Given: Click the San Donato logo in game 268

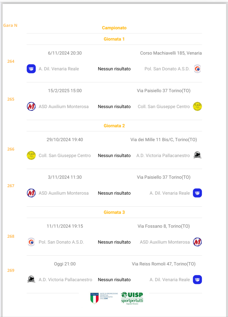Looking at the screenshot, I should pyautogui.click(x=31, y=242).
